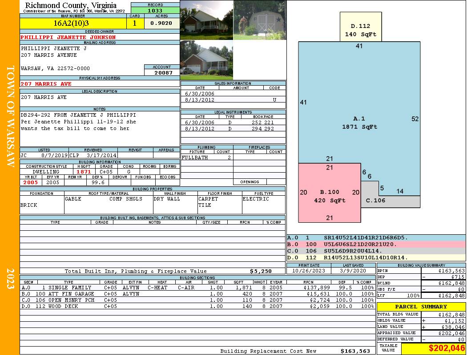Click the OBLDG VALUE amount $1,152
This screenshot has height=355, width=467.
click(455, 320)
